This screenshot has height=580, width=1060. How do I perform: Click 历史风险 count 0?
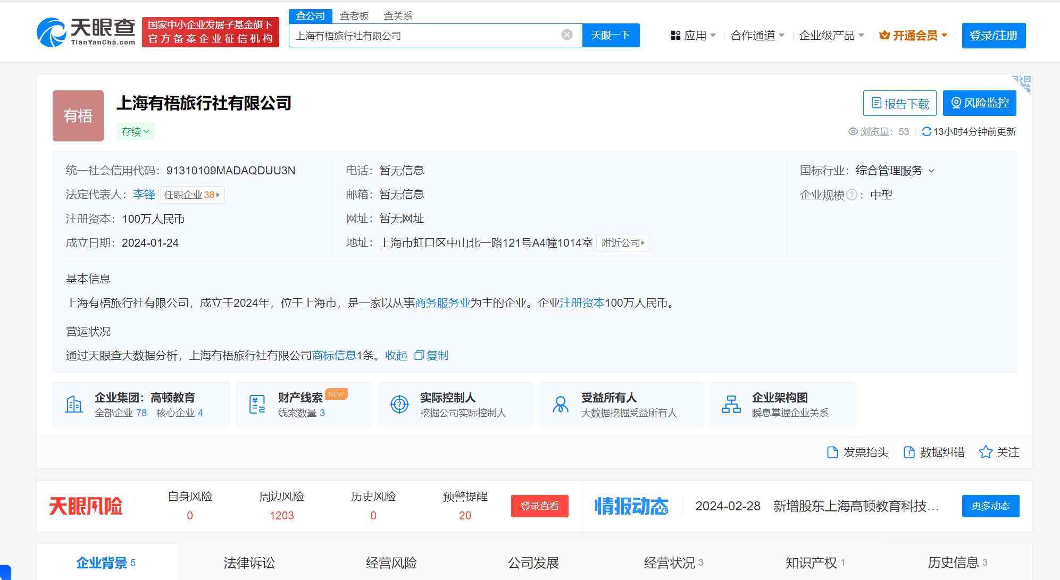tap(373, 516)
